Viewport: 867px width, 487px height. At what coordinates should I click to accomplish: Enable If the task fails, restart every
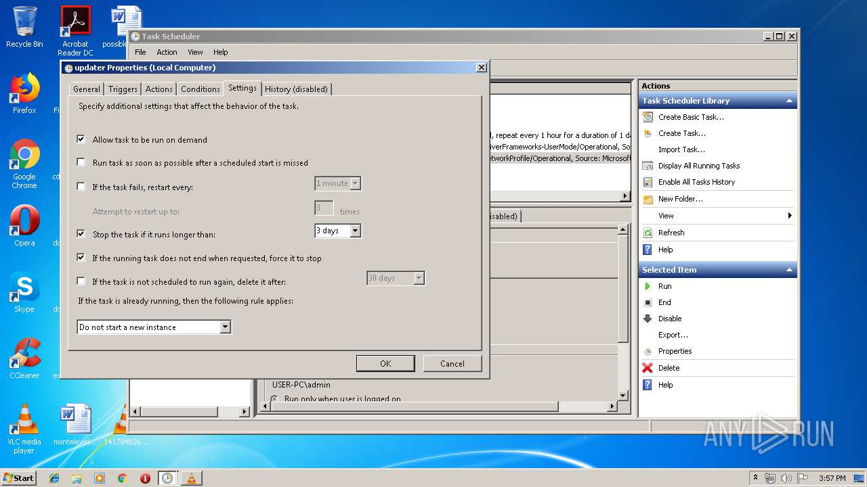(81, 187)
